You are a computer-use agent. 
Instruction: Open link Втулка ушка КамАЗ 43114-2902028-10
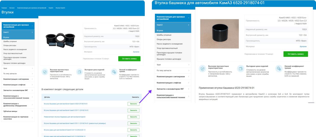65,130
